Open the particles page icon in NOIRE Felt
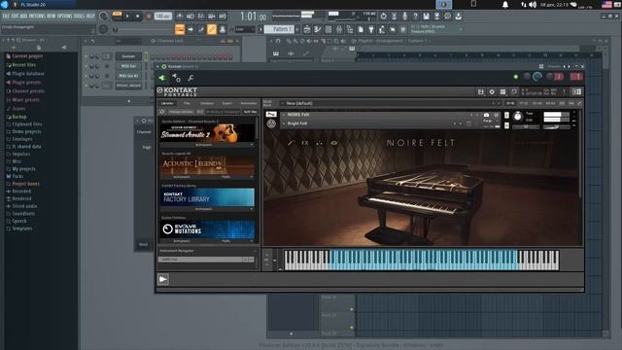 (x=320, y=143)
